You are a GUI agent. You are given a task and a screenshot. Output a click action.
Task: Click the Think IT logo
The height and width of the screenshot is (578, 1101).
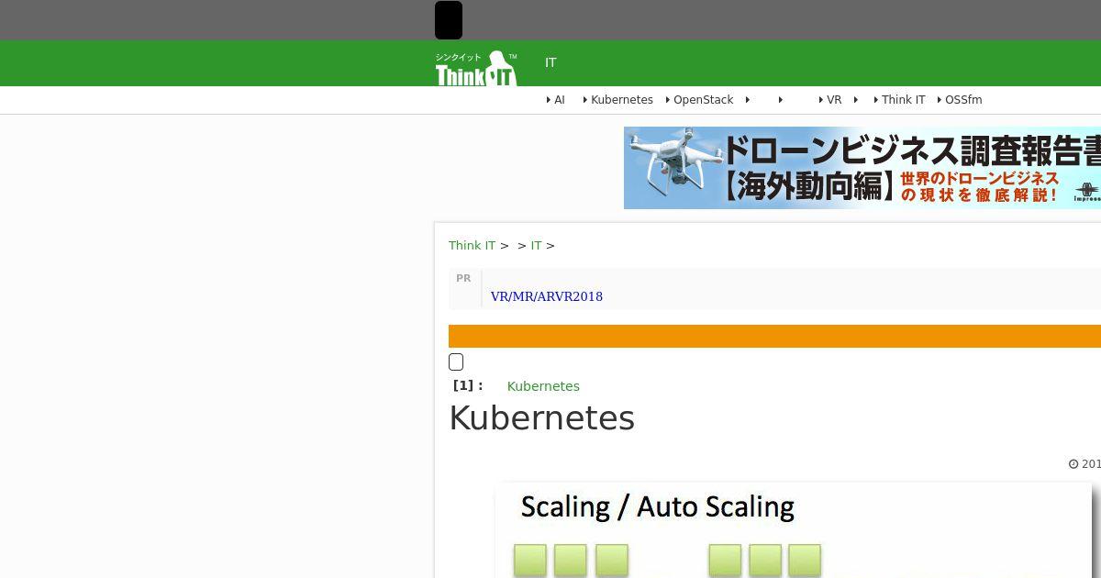[x=476, y=68]
